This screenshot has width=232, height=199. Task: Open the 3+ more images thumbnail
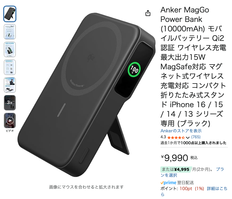click(10, 103)
